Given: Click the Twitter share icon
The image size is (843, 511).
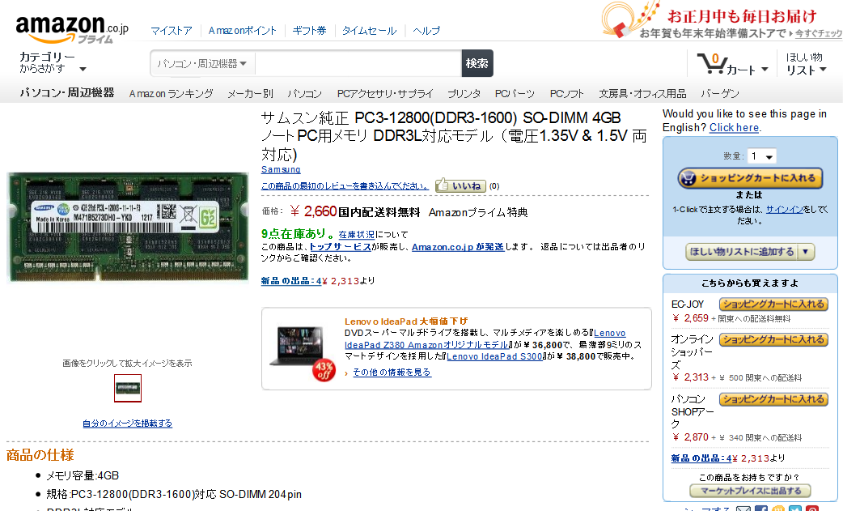Looking at the screenshot, I should [795, 509].
